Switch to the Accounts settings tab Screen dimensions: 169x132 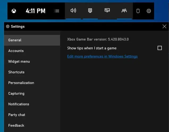click(32, 51)
